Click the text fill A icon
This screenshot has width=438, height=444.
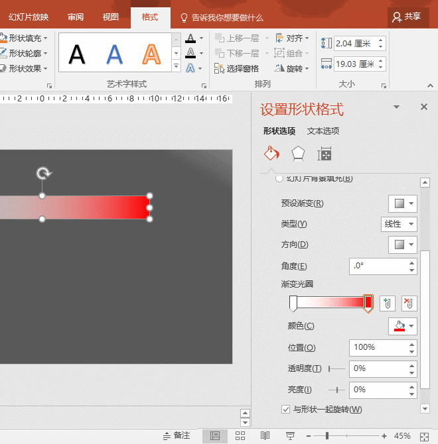(190, 38)
